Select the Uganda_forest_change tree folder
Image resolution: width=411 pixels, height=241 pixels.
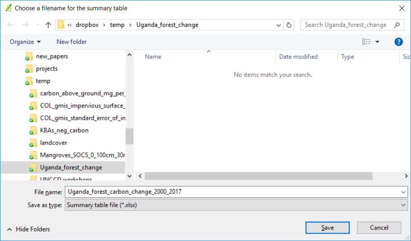click(71, 167)
